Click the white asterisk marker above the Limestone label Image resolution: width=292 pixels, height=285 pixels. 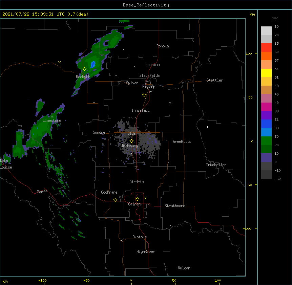[52, 117]
